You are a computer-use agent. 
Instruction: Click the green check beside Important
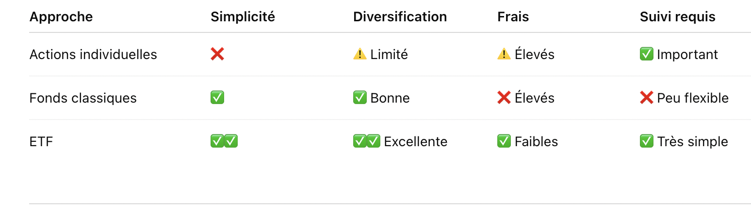pyautogui.click(x=647, y=54)
